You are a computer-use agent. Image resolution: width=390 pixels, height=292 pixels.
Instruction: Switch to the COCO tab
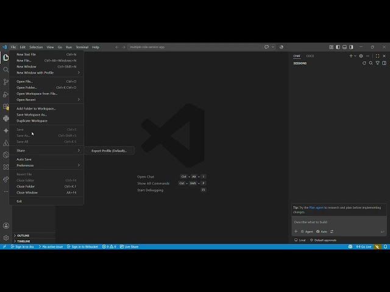[x=310, y=56]
